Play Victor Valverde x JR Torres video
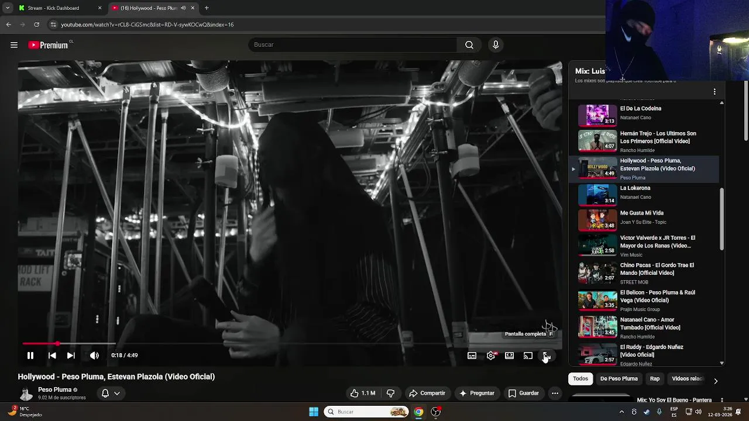 tap(644, 246)
